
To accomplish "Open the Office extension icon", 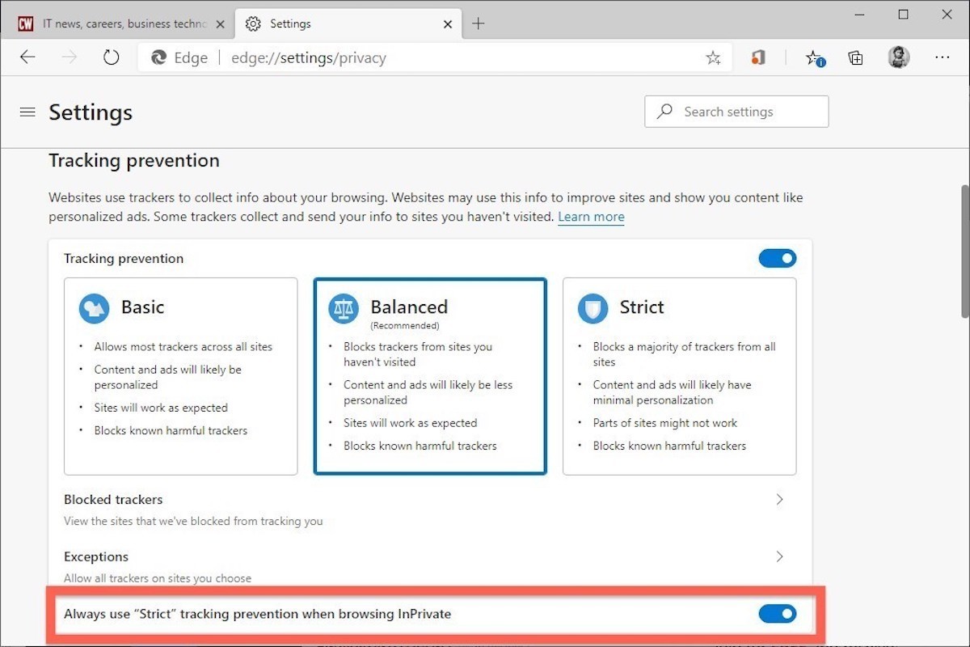I will tap(757, 57).
